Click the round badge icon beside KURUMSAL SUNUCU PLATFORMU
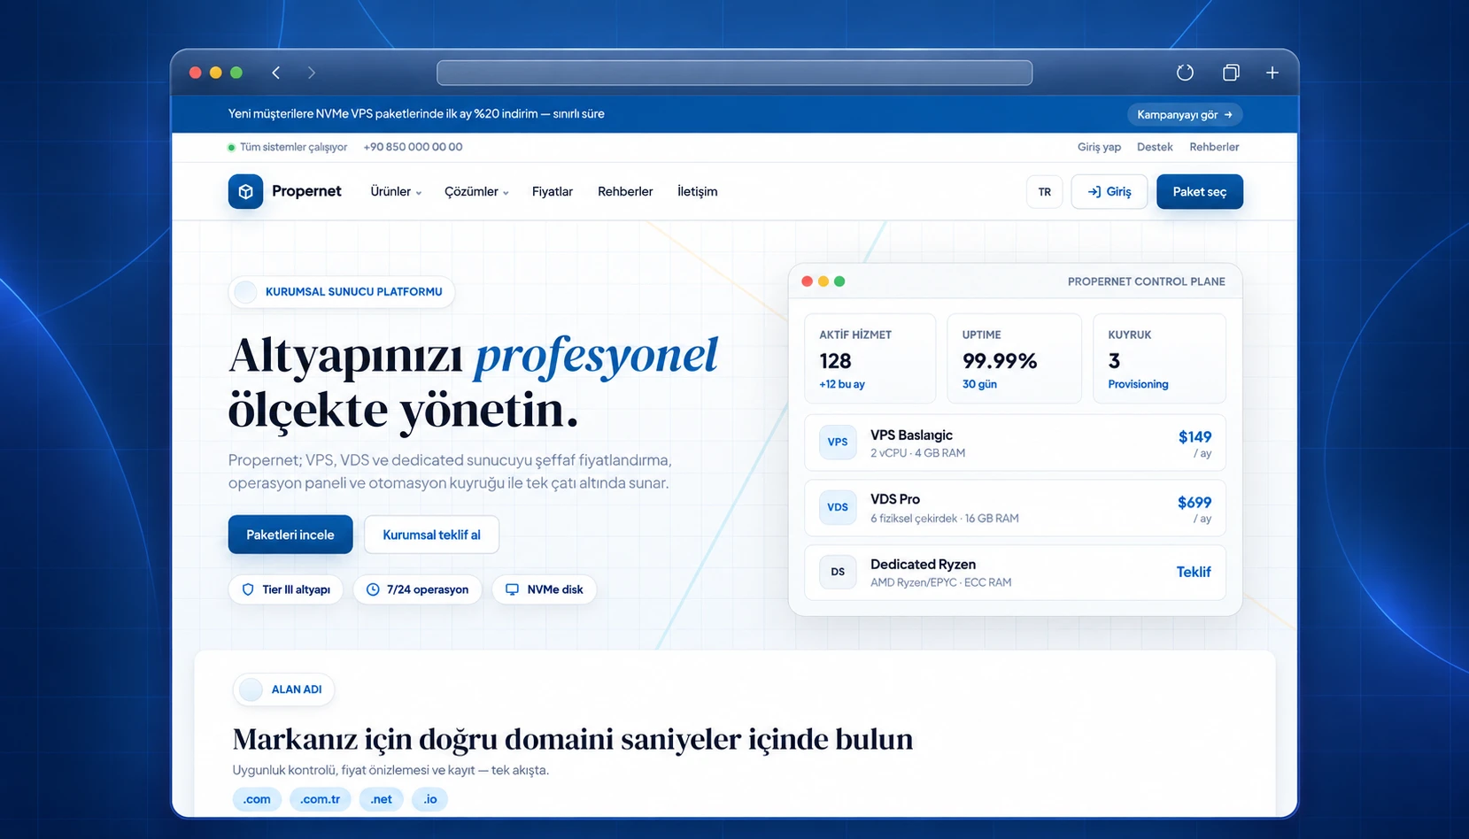Image resolution: width=1469 pixels, height=839 pixels. (246, 292)
